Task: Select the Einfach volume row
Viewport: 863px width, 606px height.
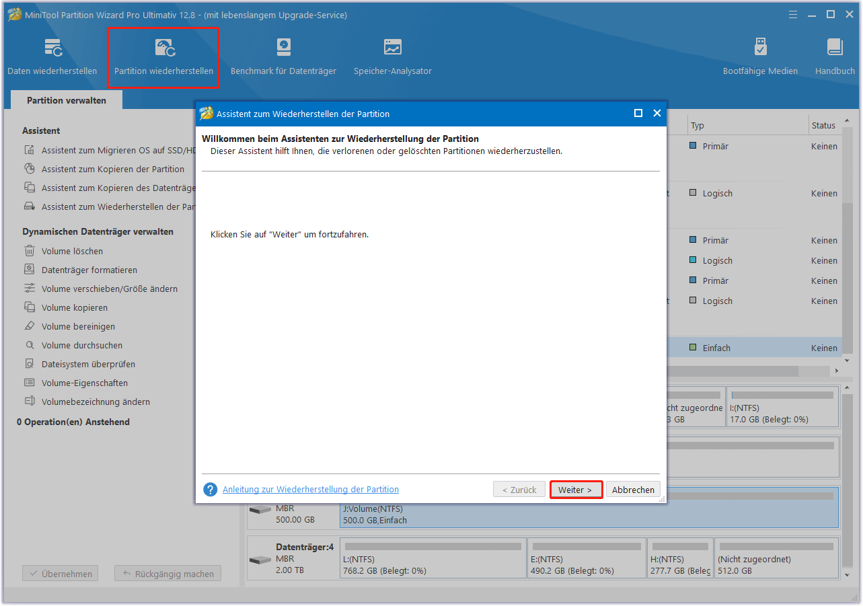Action: pos(753,348)
